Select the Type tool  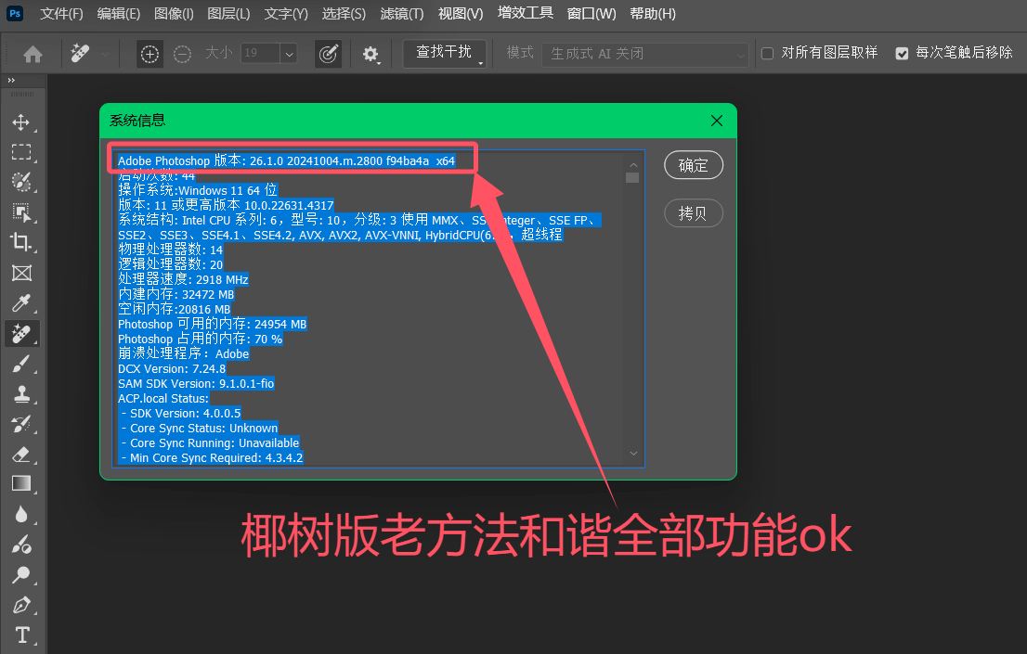click(21, 635)
